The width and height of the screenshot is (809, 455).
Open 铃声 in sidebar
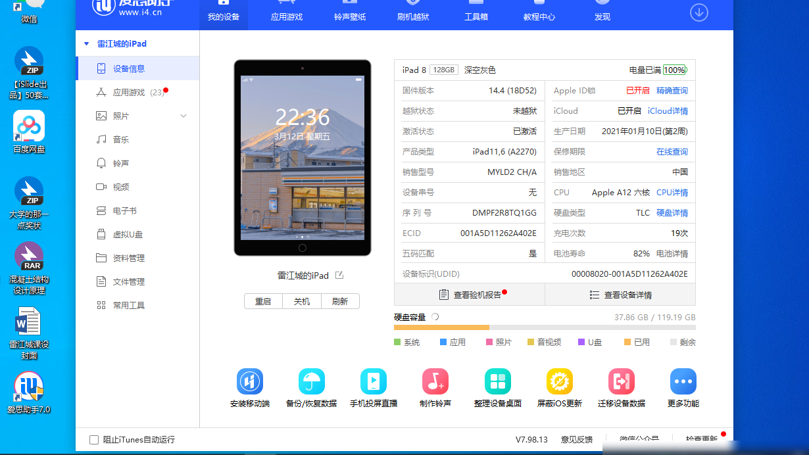click(x=137, y=164)
